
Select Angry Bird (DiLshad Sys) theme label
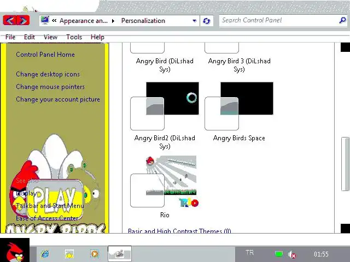165,65
